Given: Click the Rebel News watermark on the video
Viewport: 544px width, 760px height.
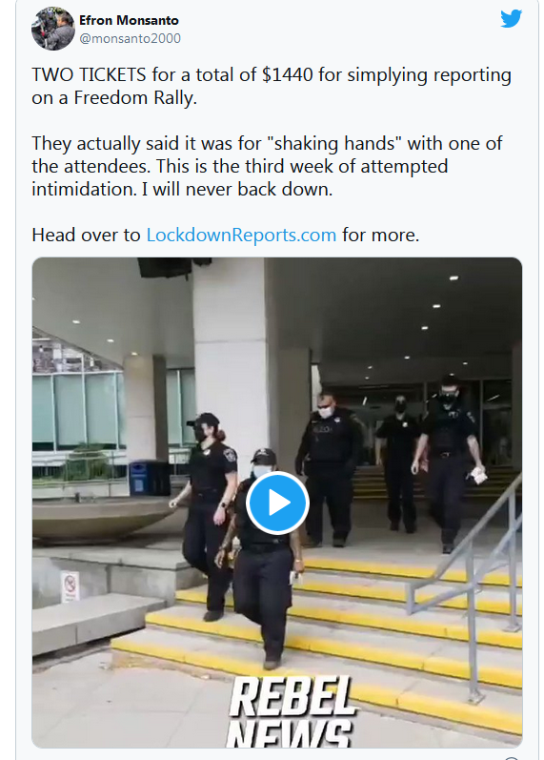Looking at the screenshot, I should pyautogui.click(x=292, y=711).
